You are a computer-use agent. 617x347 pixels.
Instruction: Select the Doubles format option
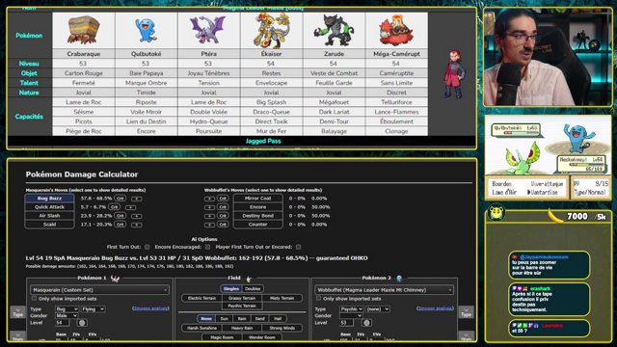[253, 289]
